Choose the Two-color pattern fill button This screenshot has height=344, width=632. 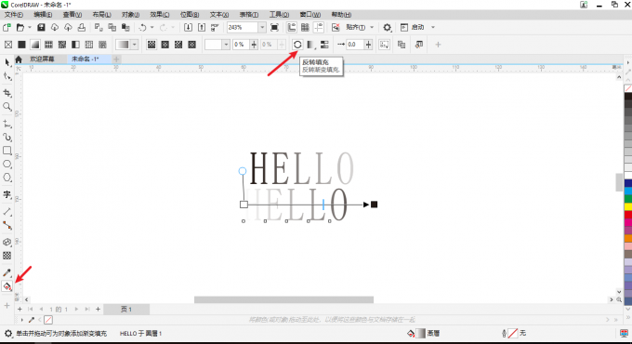pyautogui.click(x=75, y=45)
